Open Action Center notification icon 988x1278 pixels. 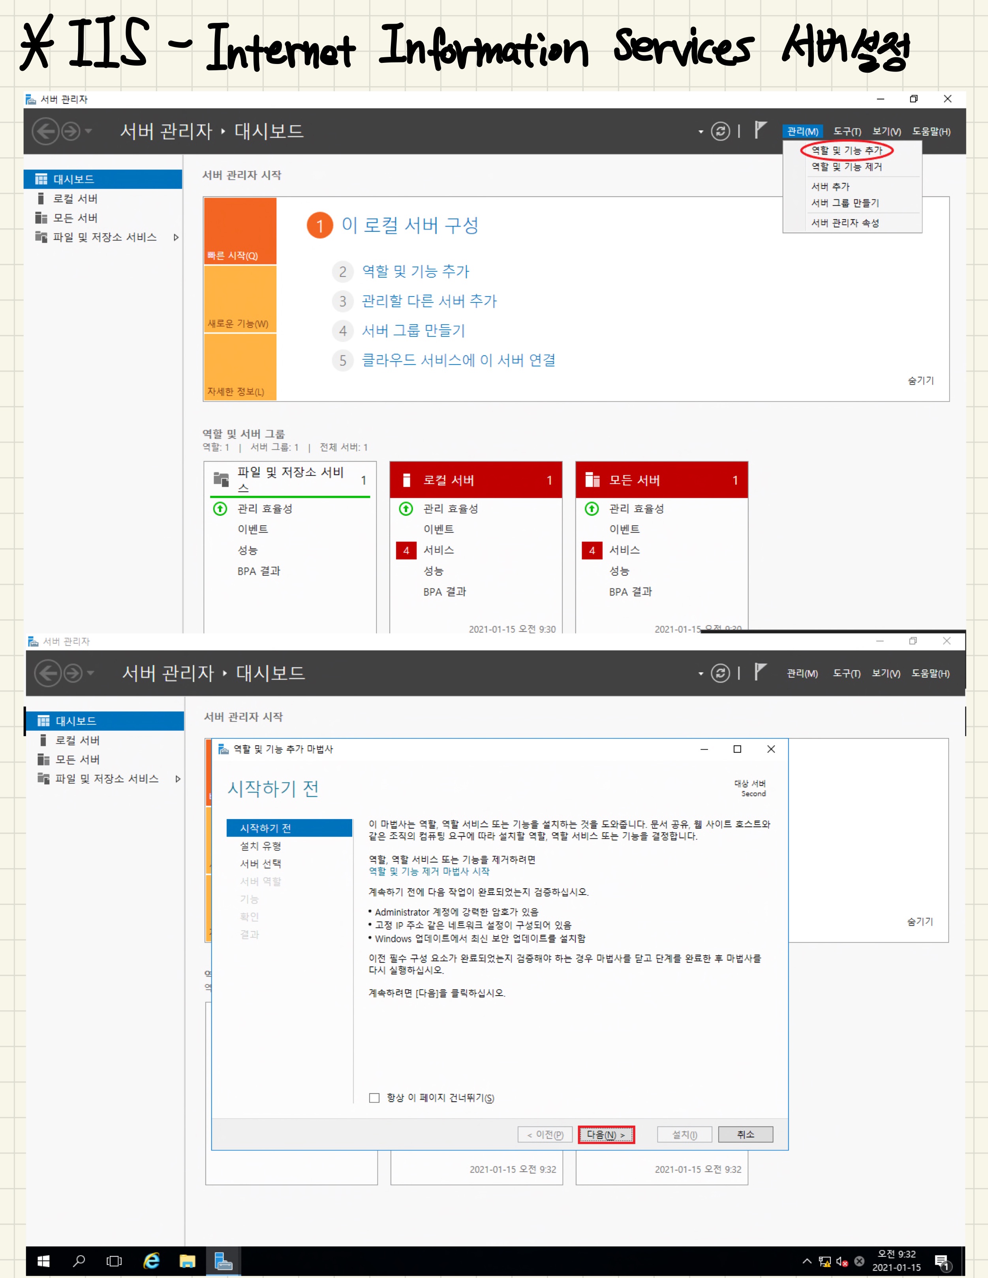[x=942, y=1262]
